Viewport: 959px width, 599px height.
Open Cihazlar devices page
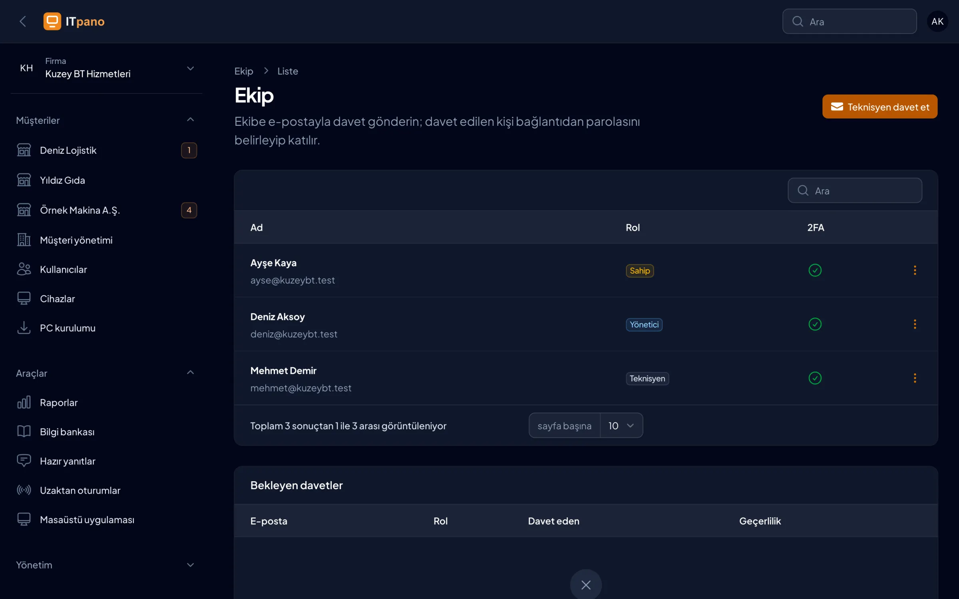pyautogui.click(x=107, y=299)
